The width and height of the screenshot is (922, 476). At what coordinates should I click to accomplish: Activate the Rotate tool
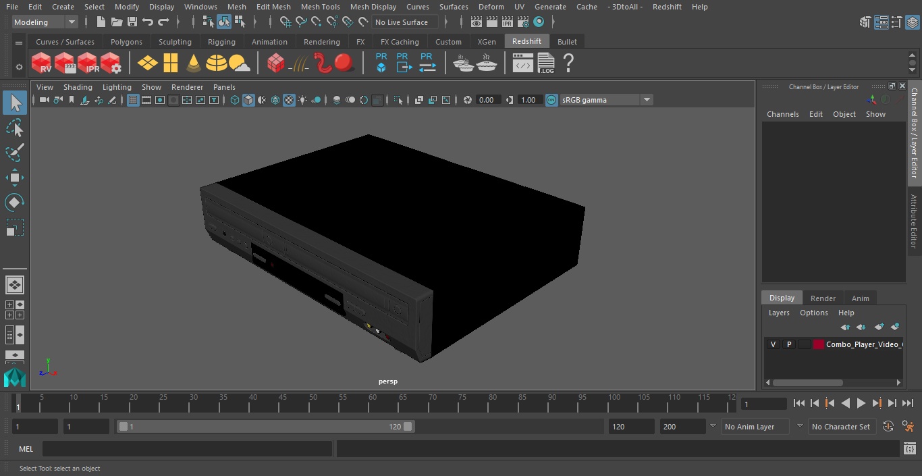pyautogui.click(x=15, y=203)
